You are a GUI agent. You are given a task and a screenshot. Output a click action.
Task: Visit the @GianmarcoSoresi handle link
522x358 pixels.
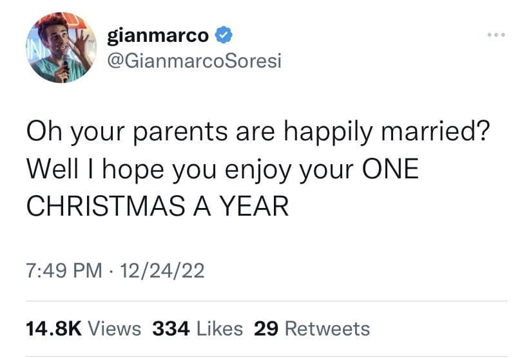pos(194,62)
